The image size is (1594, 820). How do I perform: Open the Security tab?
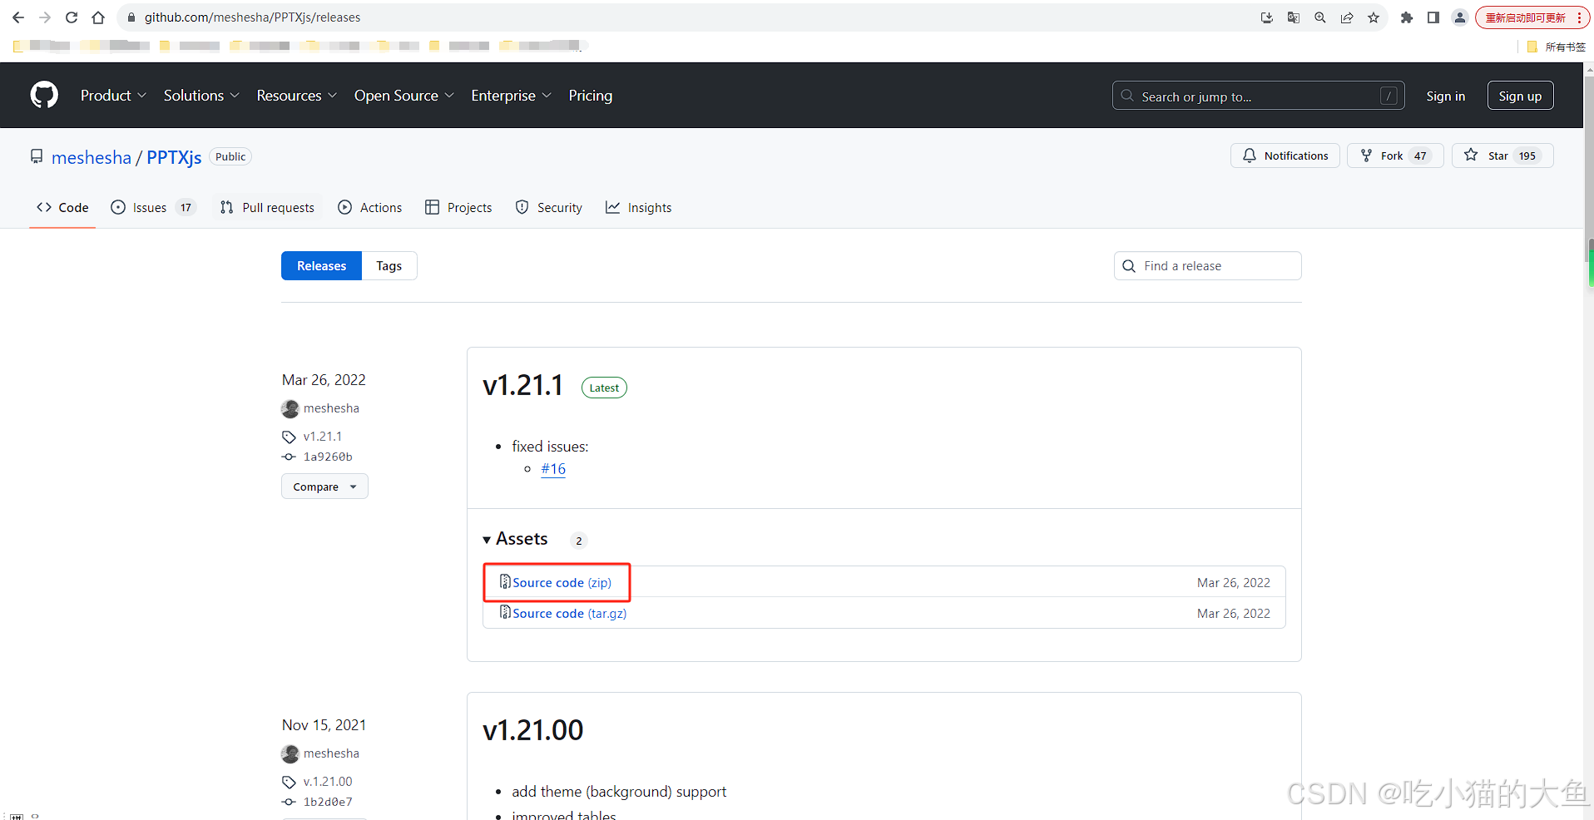549,207
